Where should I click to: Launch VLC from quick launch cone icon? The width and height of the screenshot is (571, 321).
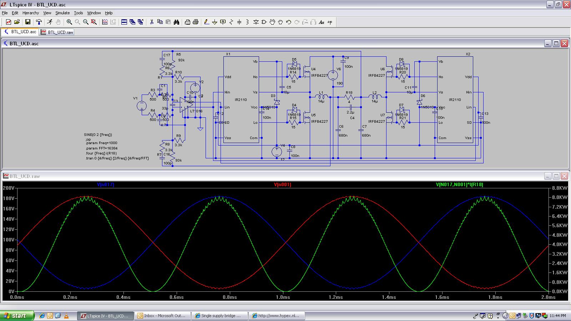(x=66, y=316)
